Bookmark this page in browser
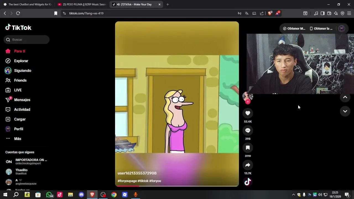354x199 pixels. pyautogui.click(x=56, y=13)
